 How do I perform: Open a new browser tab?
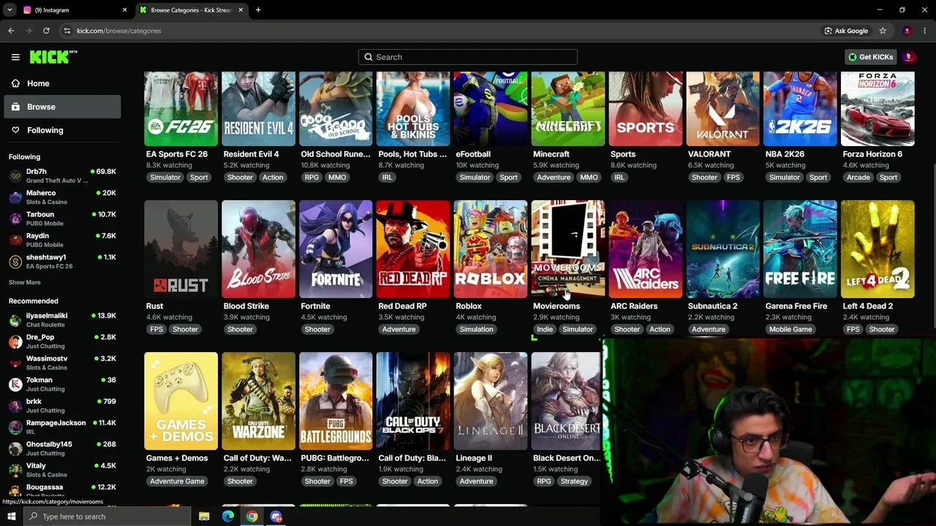tap(258, 10)
